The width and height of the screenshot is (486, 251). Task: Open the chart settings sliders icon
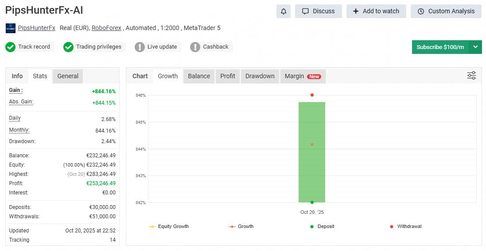coord(471,76)
